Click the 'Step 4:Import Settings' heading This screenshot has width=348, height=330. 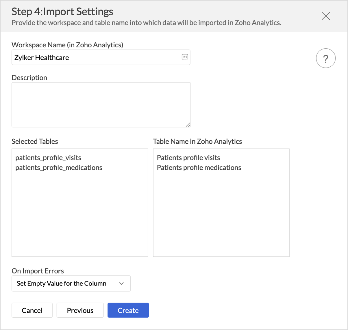[x=62, y=12]
